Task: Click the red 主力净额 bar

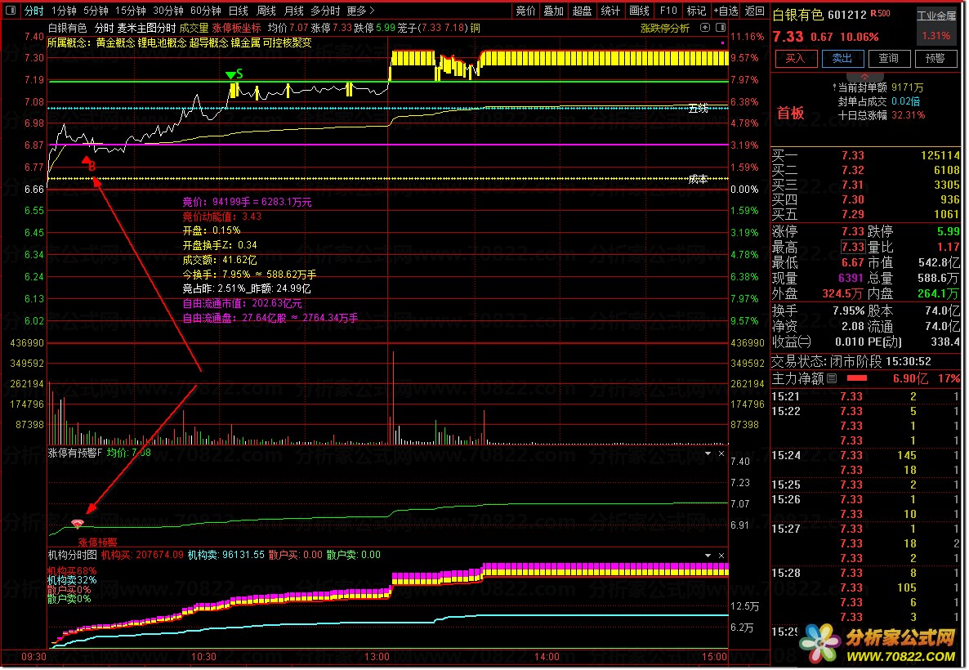Action: pos(856,378)
